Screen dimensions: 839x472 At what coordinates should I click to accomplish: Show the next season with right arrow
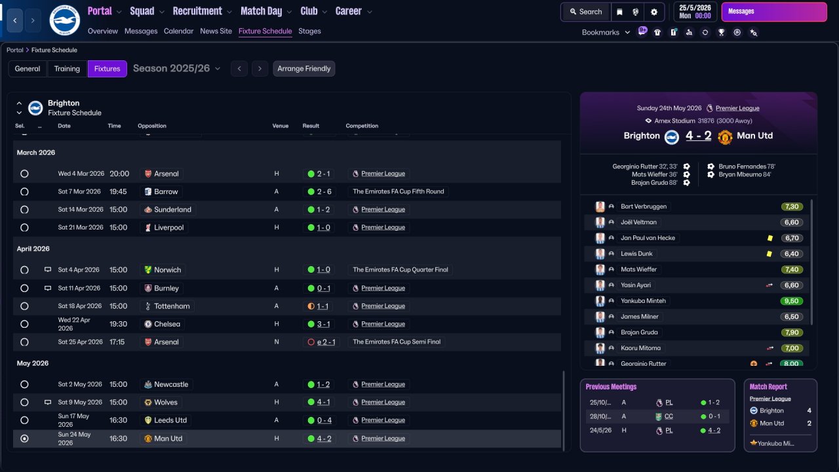260,69
